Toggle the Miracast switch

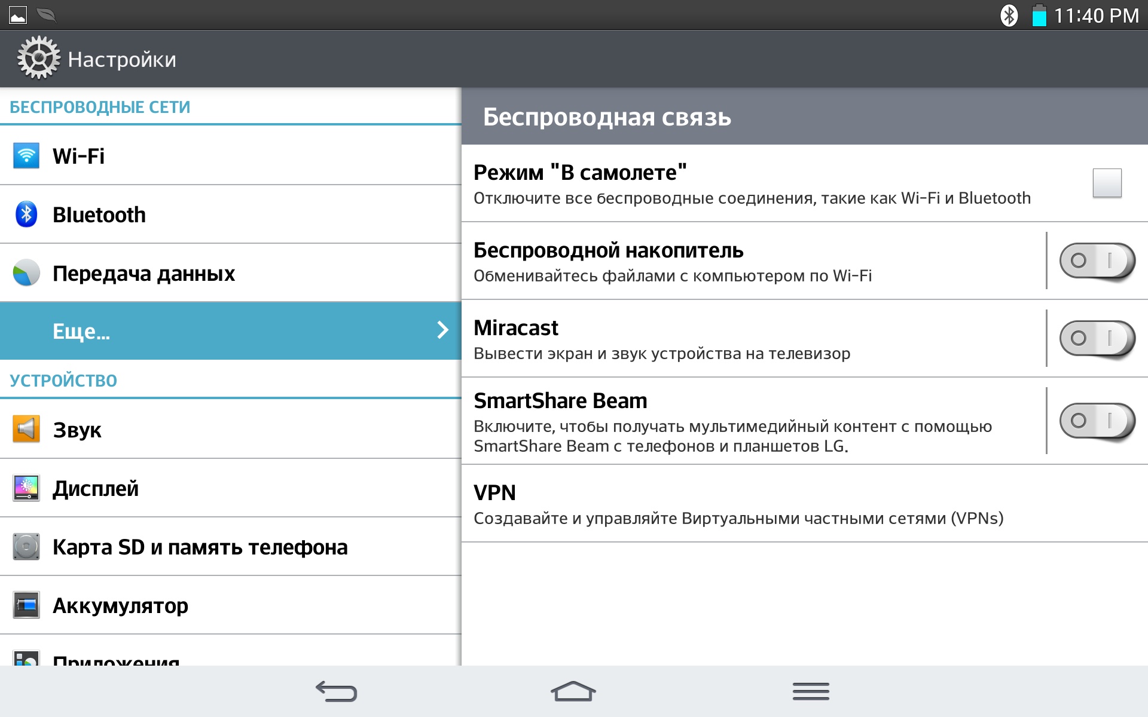(1097, 338)
